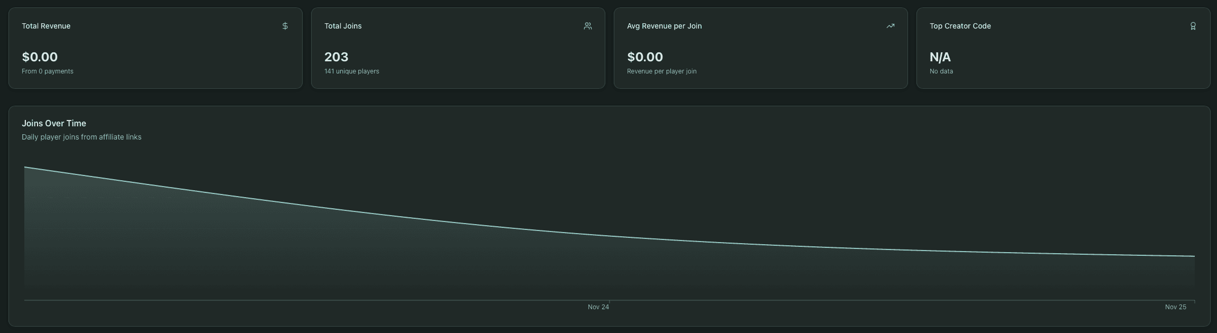Click the dollar sign icon on Total Revenue card
Viewport: 1217px width, 333px height.
point(285,25)
